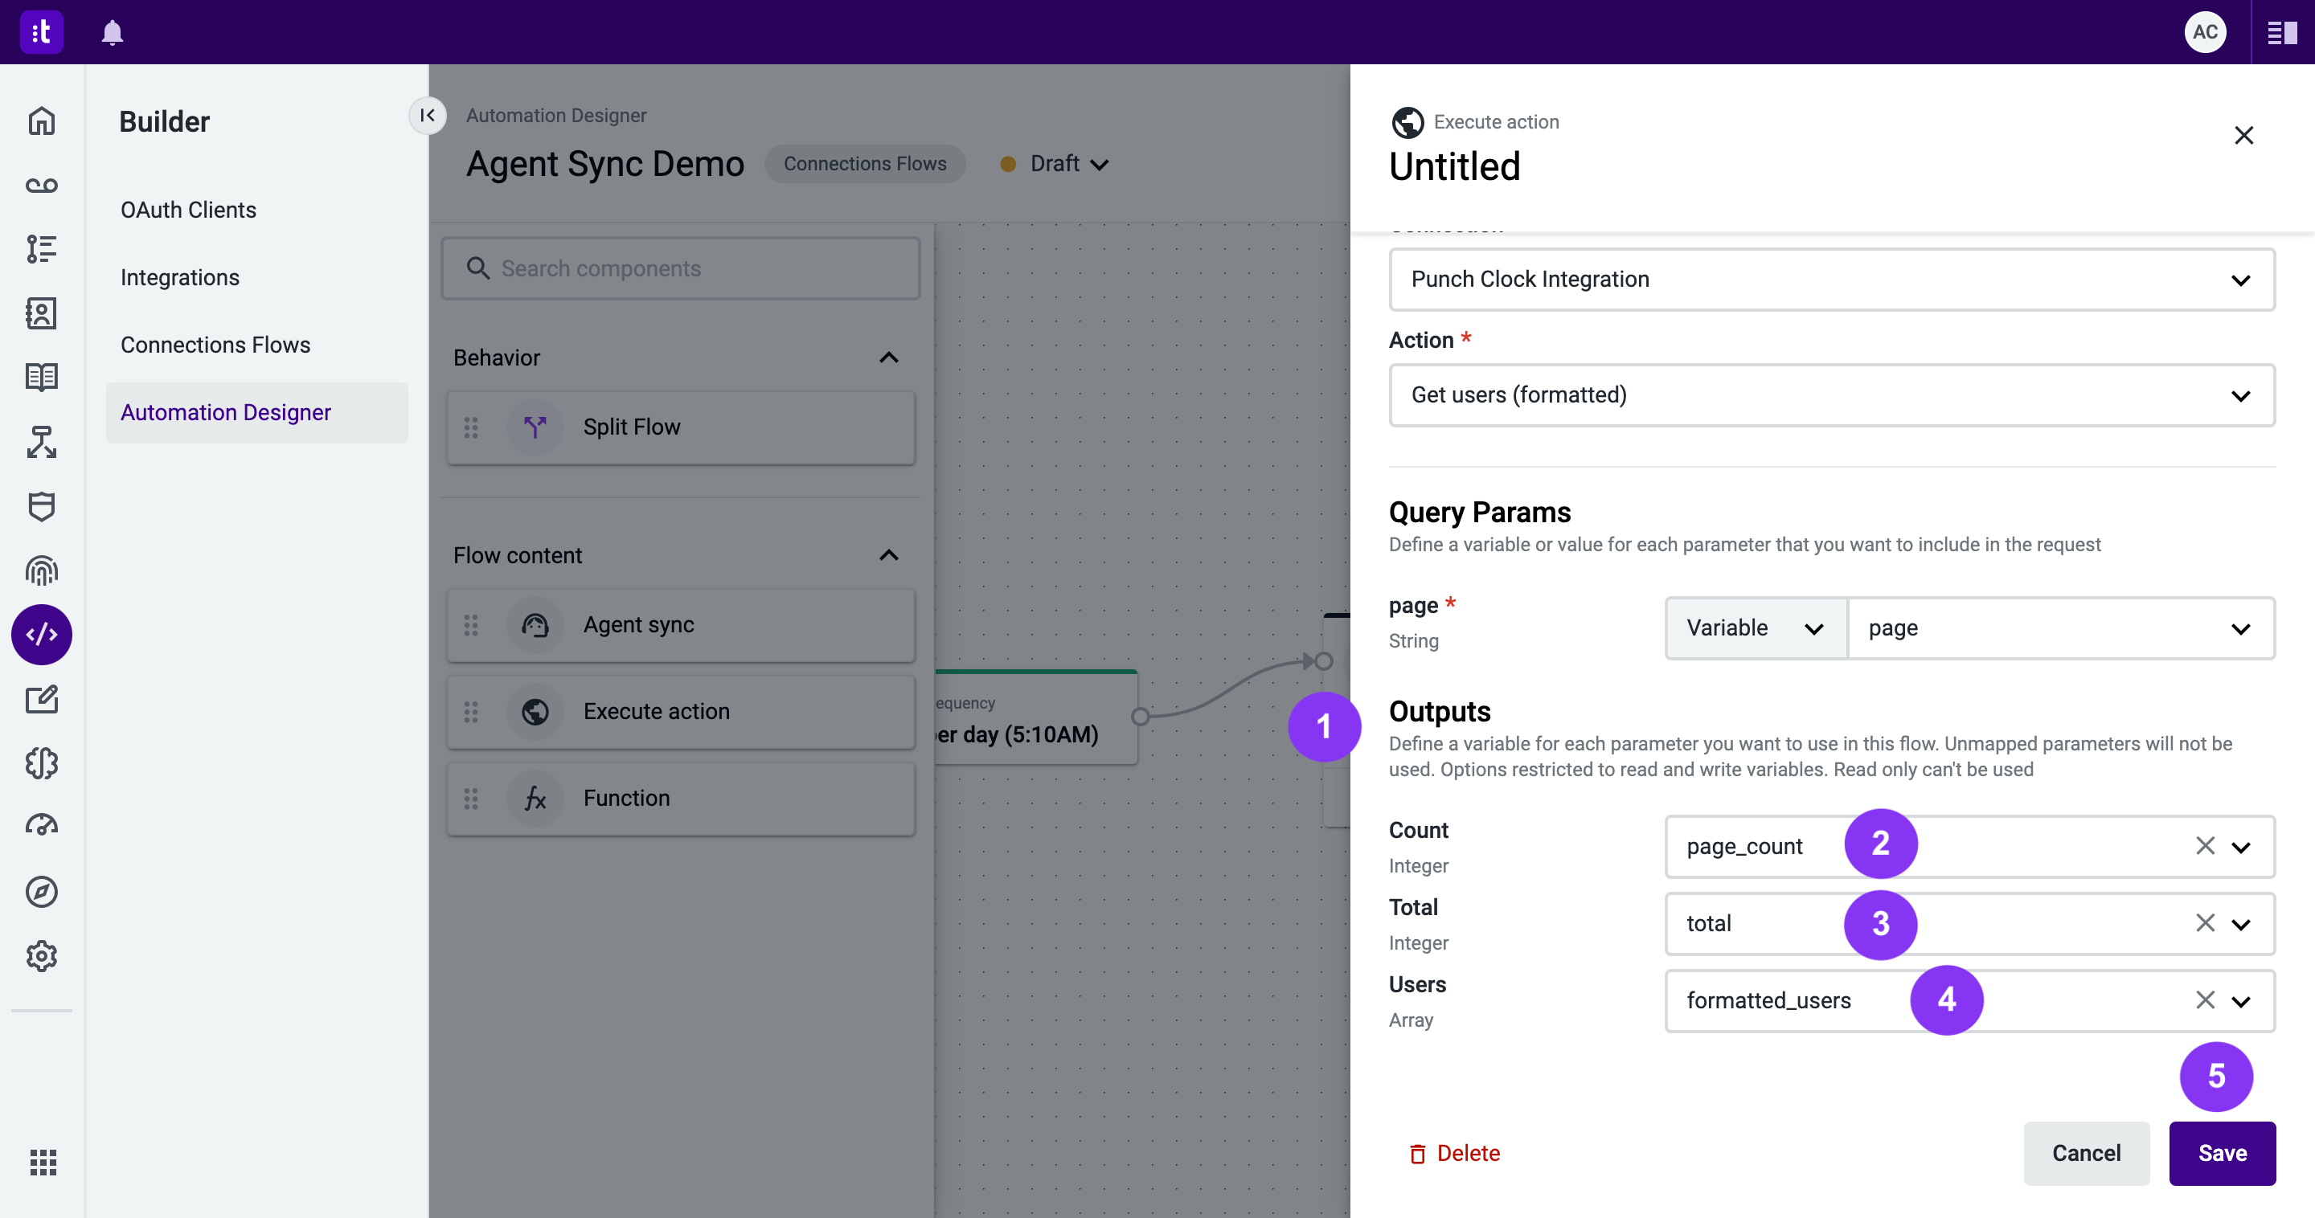
Task: Click the Function component icon
Action: tap(535, 797)
